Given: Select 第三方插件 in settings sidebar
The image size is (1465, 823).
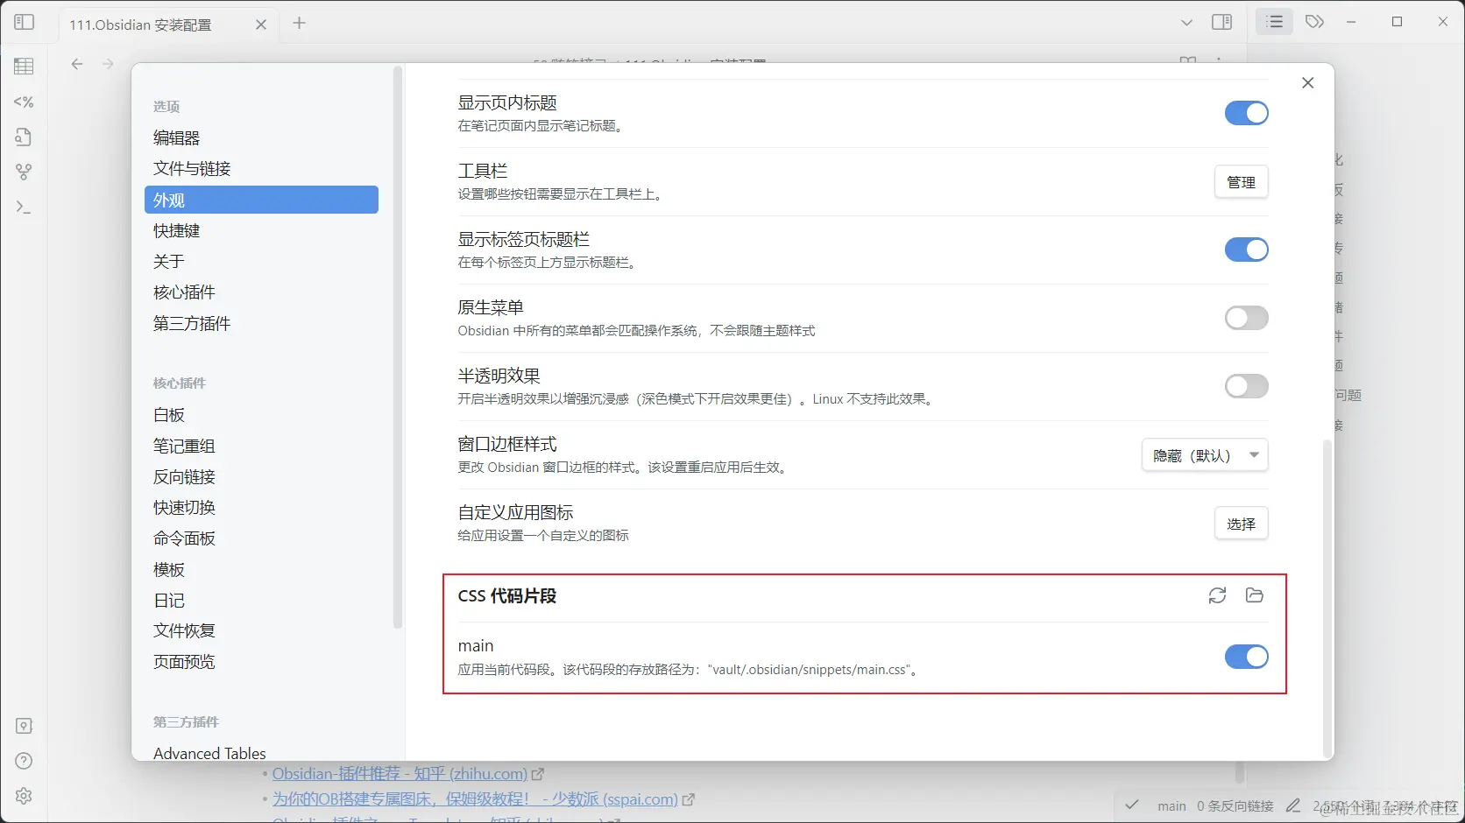Looking at the screenshot, I should pos(261,323).
